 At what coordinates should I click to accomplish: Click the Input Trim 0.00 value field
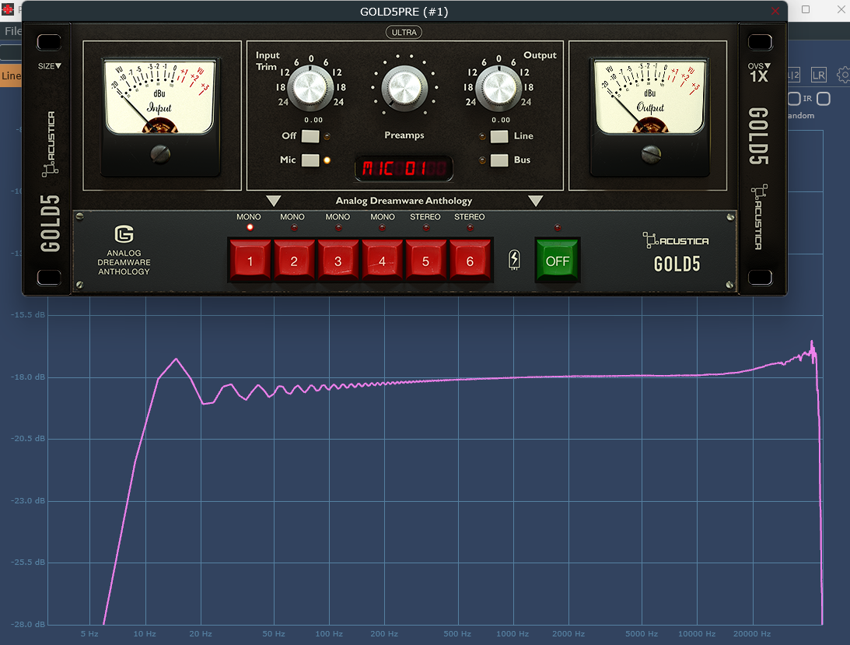(313, 120)
